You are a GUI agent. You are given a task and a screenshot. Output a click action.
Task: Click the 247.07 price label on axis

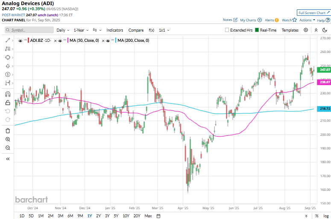point(324,70)
